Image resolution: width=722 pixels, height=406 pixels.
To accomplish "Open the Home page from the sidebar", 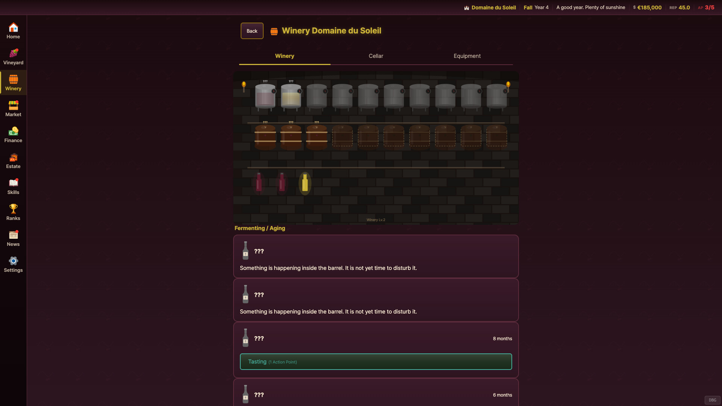I will [13, 30].
